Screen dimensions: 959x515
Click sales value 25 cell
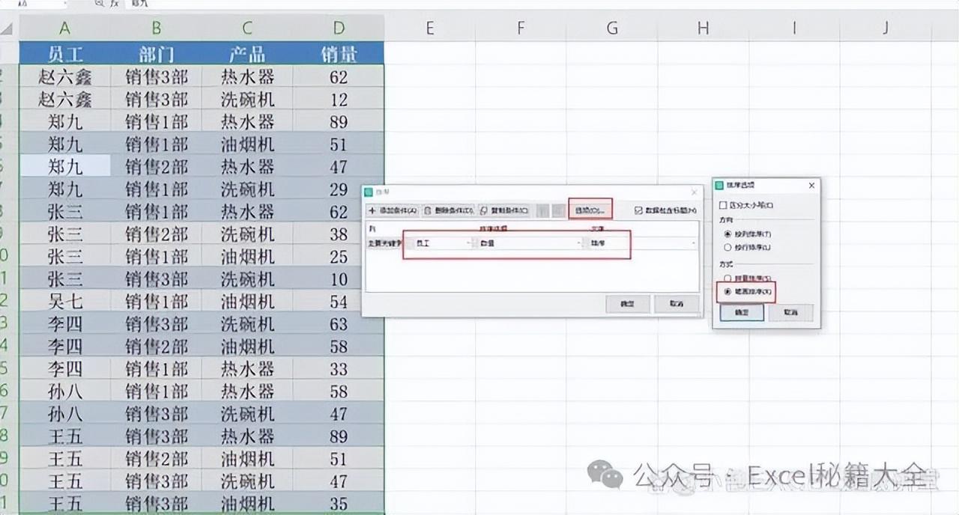(339, 256)
